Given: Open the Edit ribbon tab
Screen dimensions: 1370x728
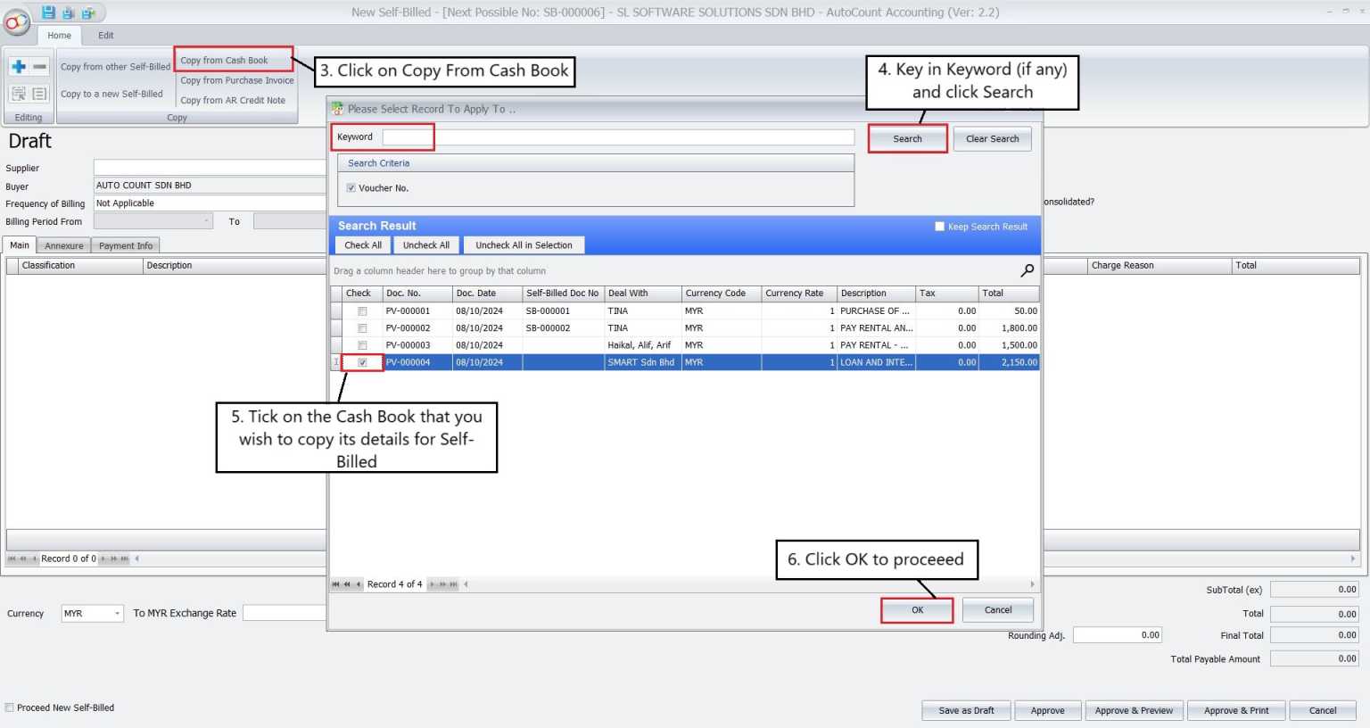Looking at the screenshot, I should click(x=106, y=36).
